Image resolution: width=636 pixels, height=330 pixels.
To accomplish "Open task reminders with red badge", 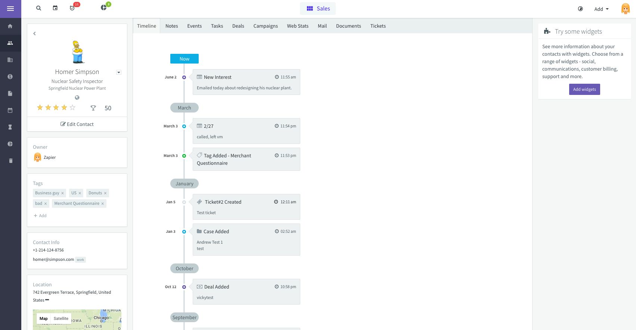I will click(x=72, y=8).
